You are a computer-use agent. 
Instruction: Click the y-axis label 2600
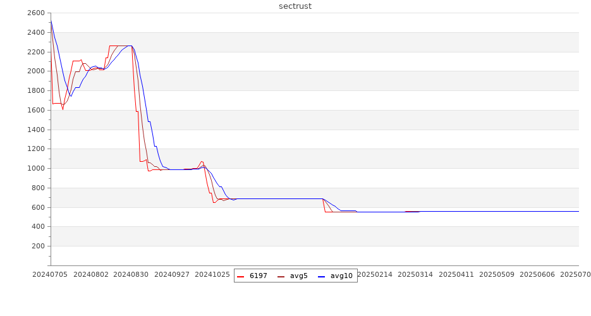tap(36, 13)
